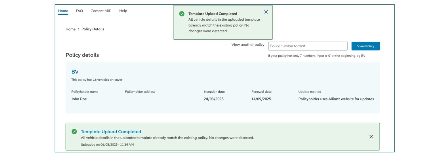447x157 pixels.
Task: Click the Inception date value 24/03/2025
Action: click(x=214, y=99)
